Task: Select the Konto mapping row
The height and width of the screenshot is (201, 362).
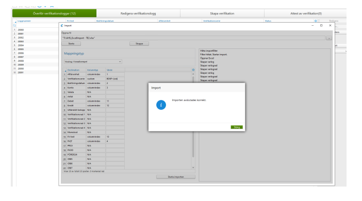Action: (x=94, y=88)
